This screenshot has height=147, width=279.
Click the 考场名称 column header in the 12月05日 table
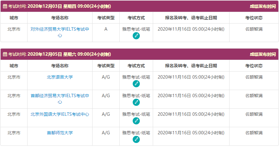60,66
